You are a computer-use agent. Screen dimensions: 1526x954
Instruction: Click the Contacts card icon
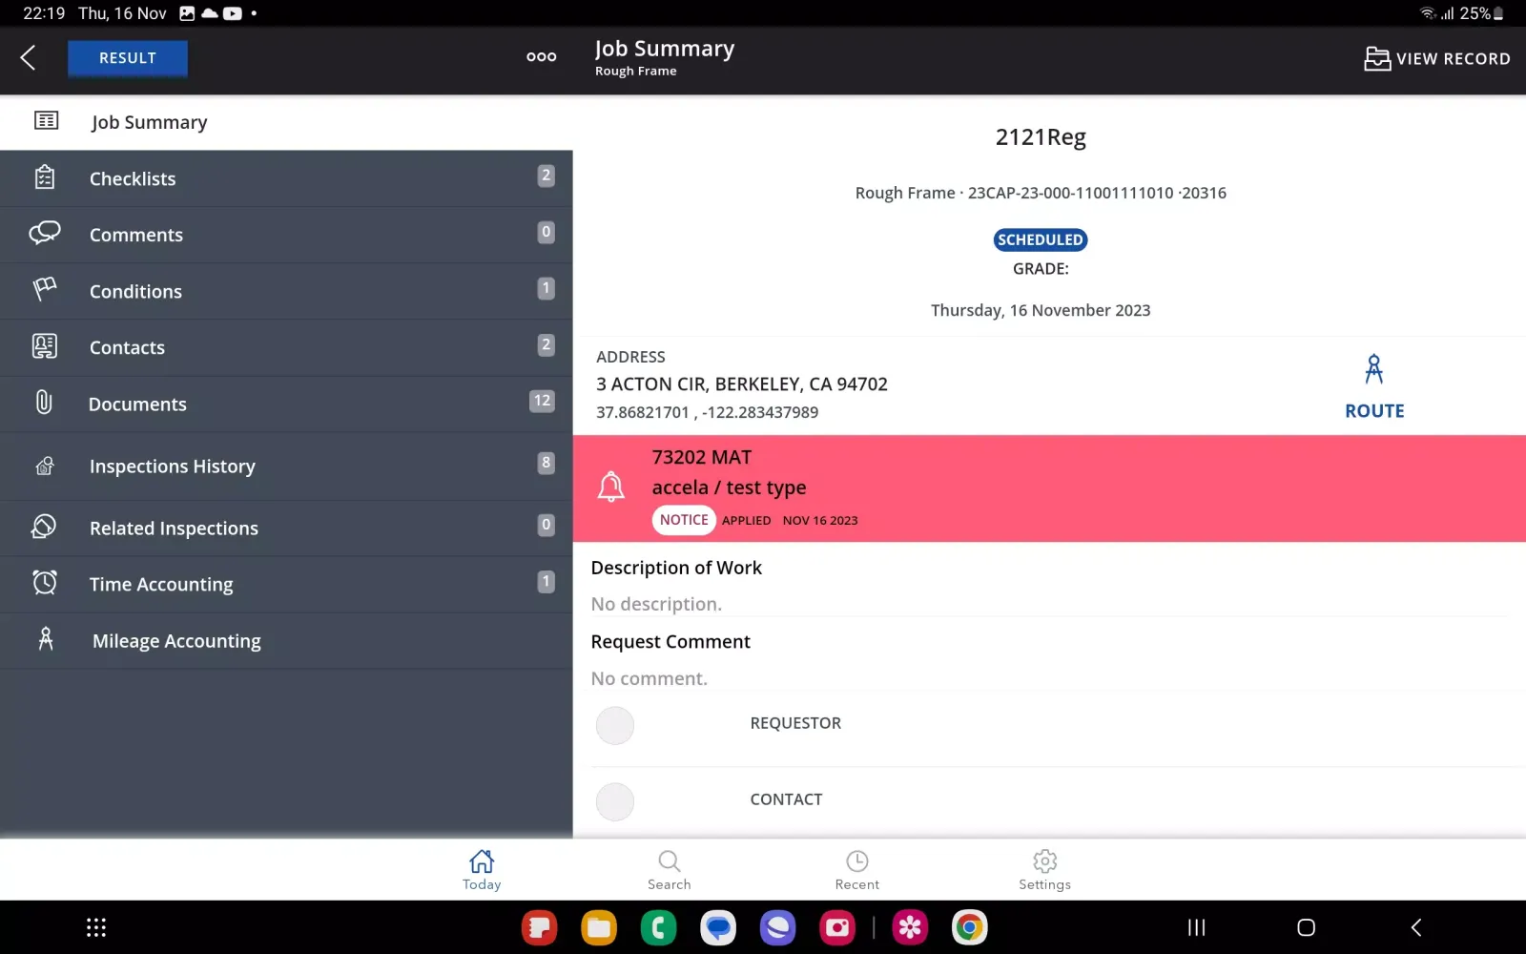pos(45,346)
